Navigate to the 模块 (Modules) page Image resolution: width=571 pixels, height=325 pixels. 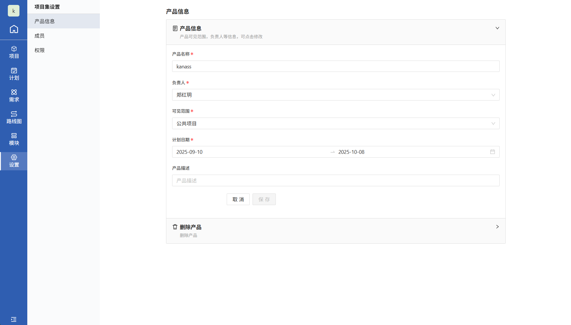click(x=14, y=139)
